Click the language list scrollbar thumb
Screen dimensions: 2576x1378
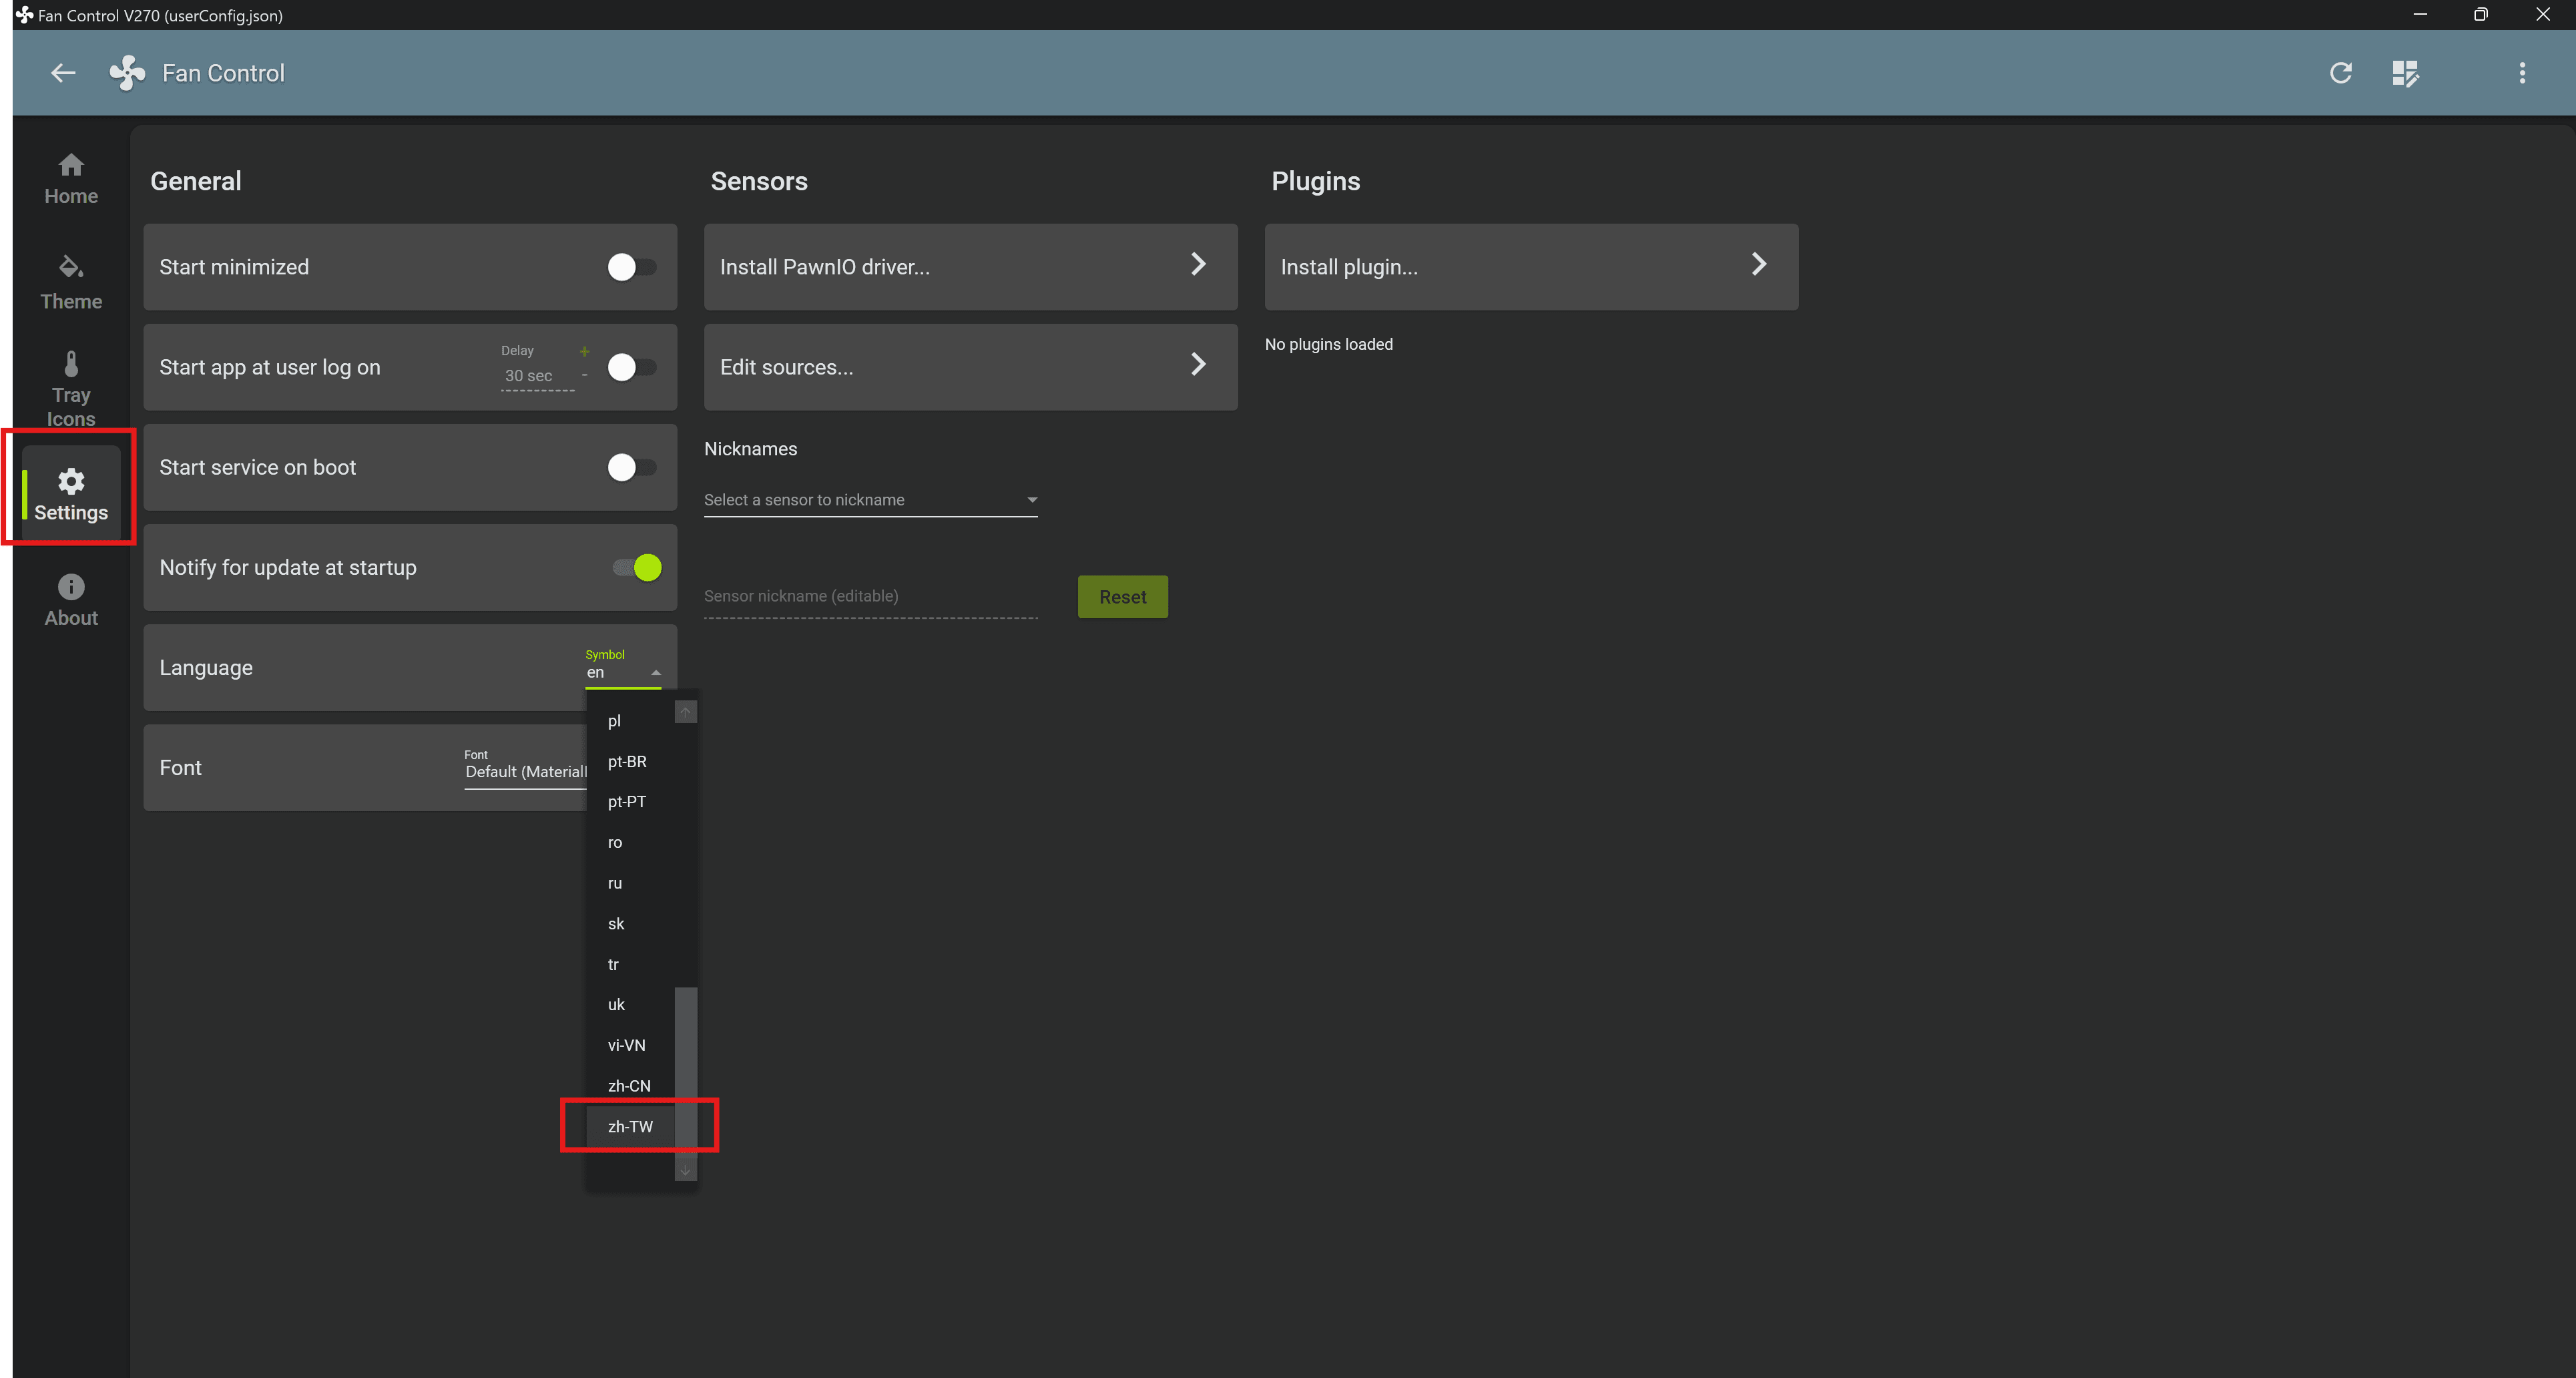click(685, 1072)
